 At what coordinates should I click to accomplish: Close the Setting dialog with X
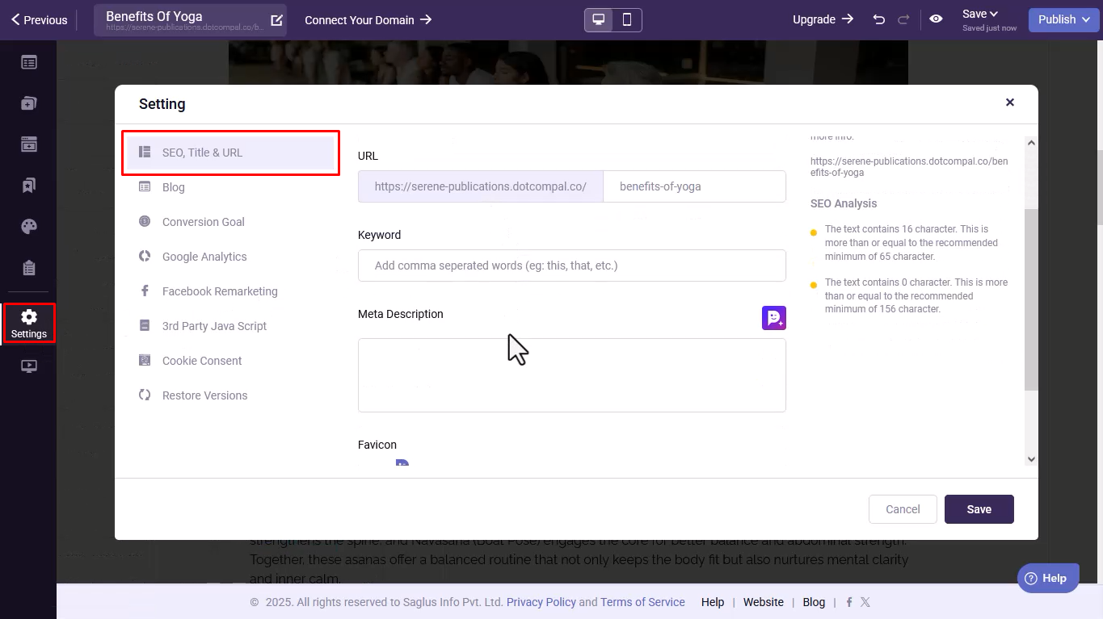click(1009, 102)
